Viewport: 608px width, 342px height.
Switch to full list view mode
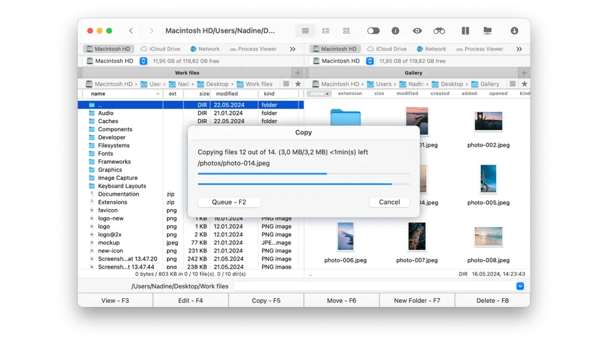305,31
